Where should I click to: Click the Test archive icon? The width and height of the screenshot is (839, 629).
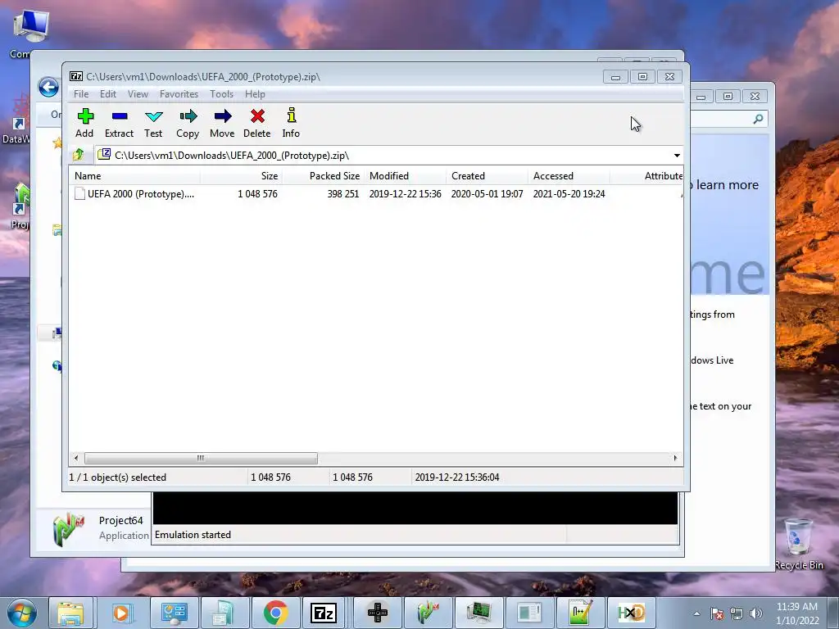tap(153, 123)
